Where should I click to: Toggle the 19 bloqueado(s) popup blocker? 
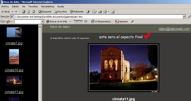(x=101, y=21)
